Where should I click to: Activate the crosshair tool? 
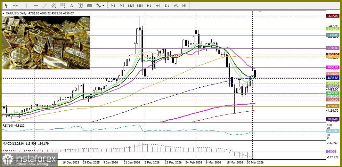click(x=15, y=5)
